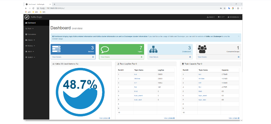Reload the page with the refresh icon
Screen dimensions: 271x124
[33, 8]
